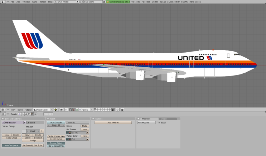Open the Render menu

pyautogui.click(x=43, y=2)
